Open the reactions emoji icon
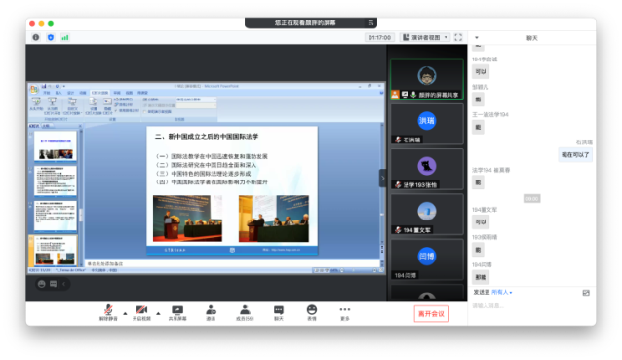The width and height of the screenshot is (622, 360). [312, 313]
